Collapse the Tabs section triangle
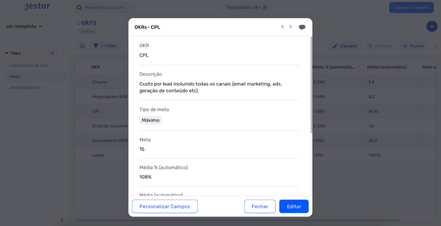This screenshot has width=441, height=226. point(7,53)
